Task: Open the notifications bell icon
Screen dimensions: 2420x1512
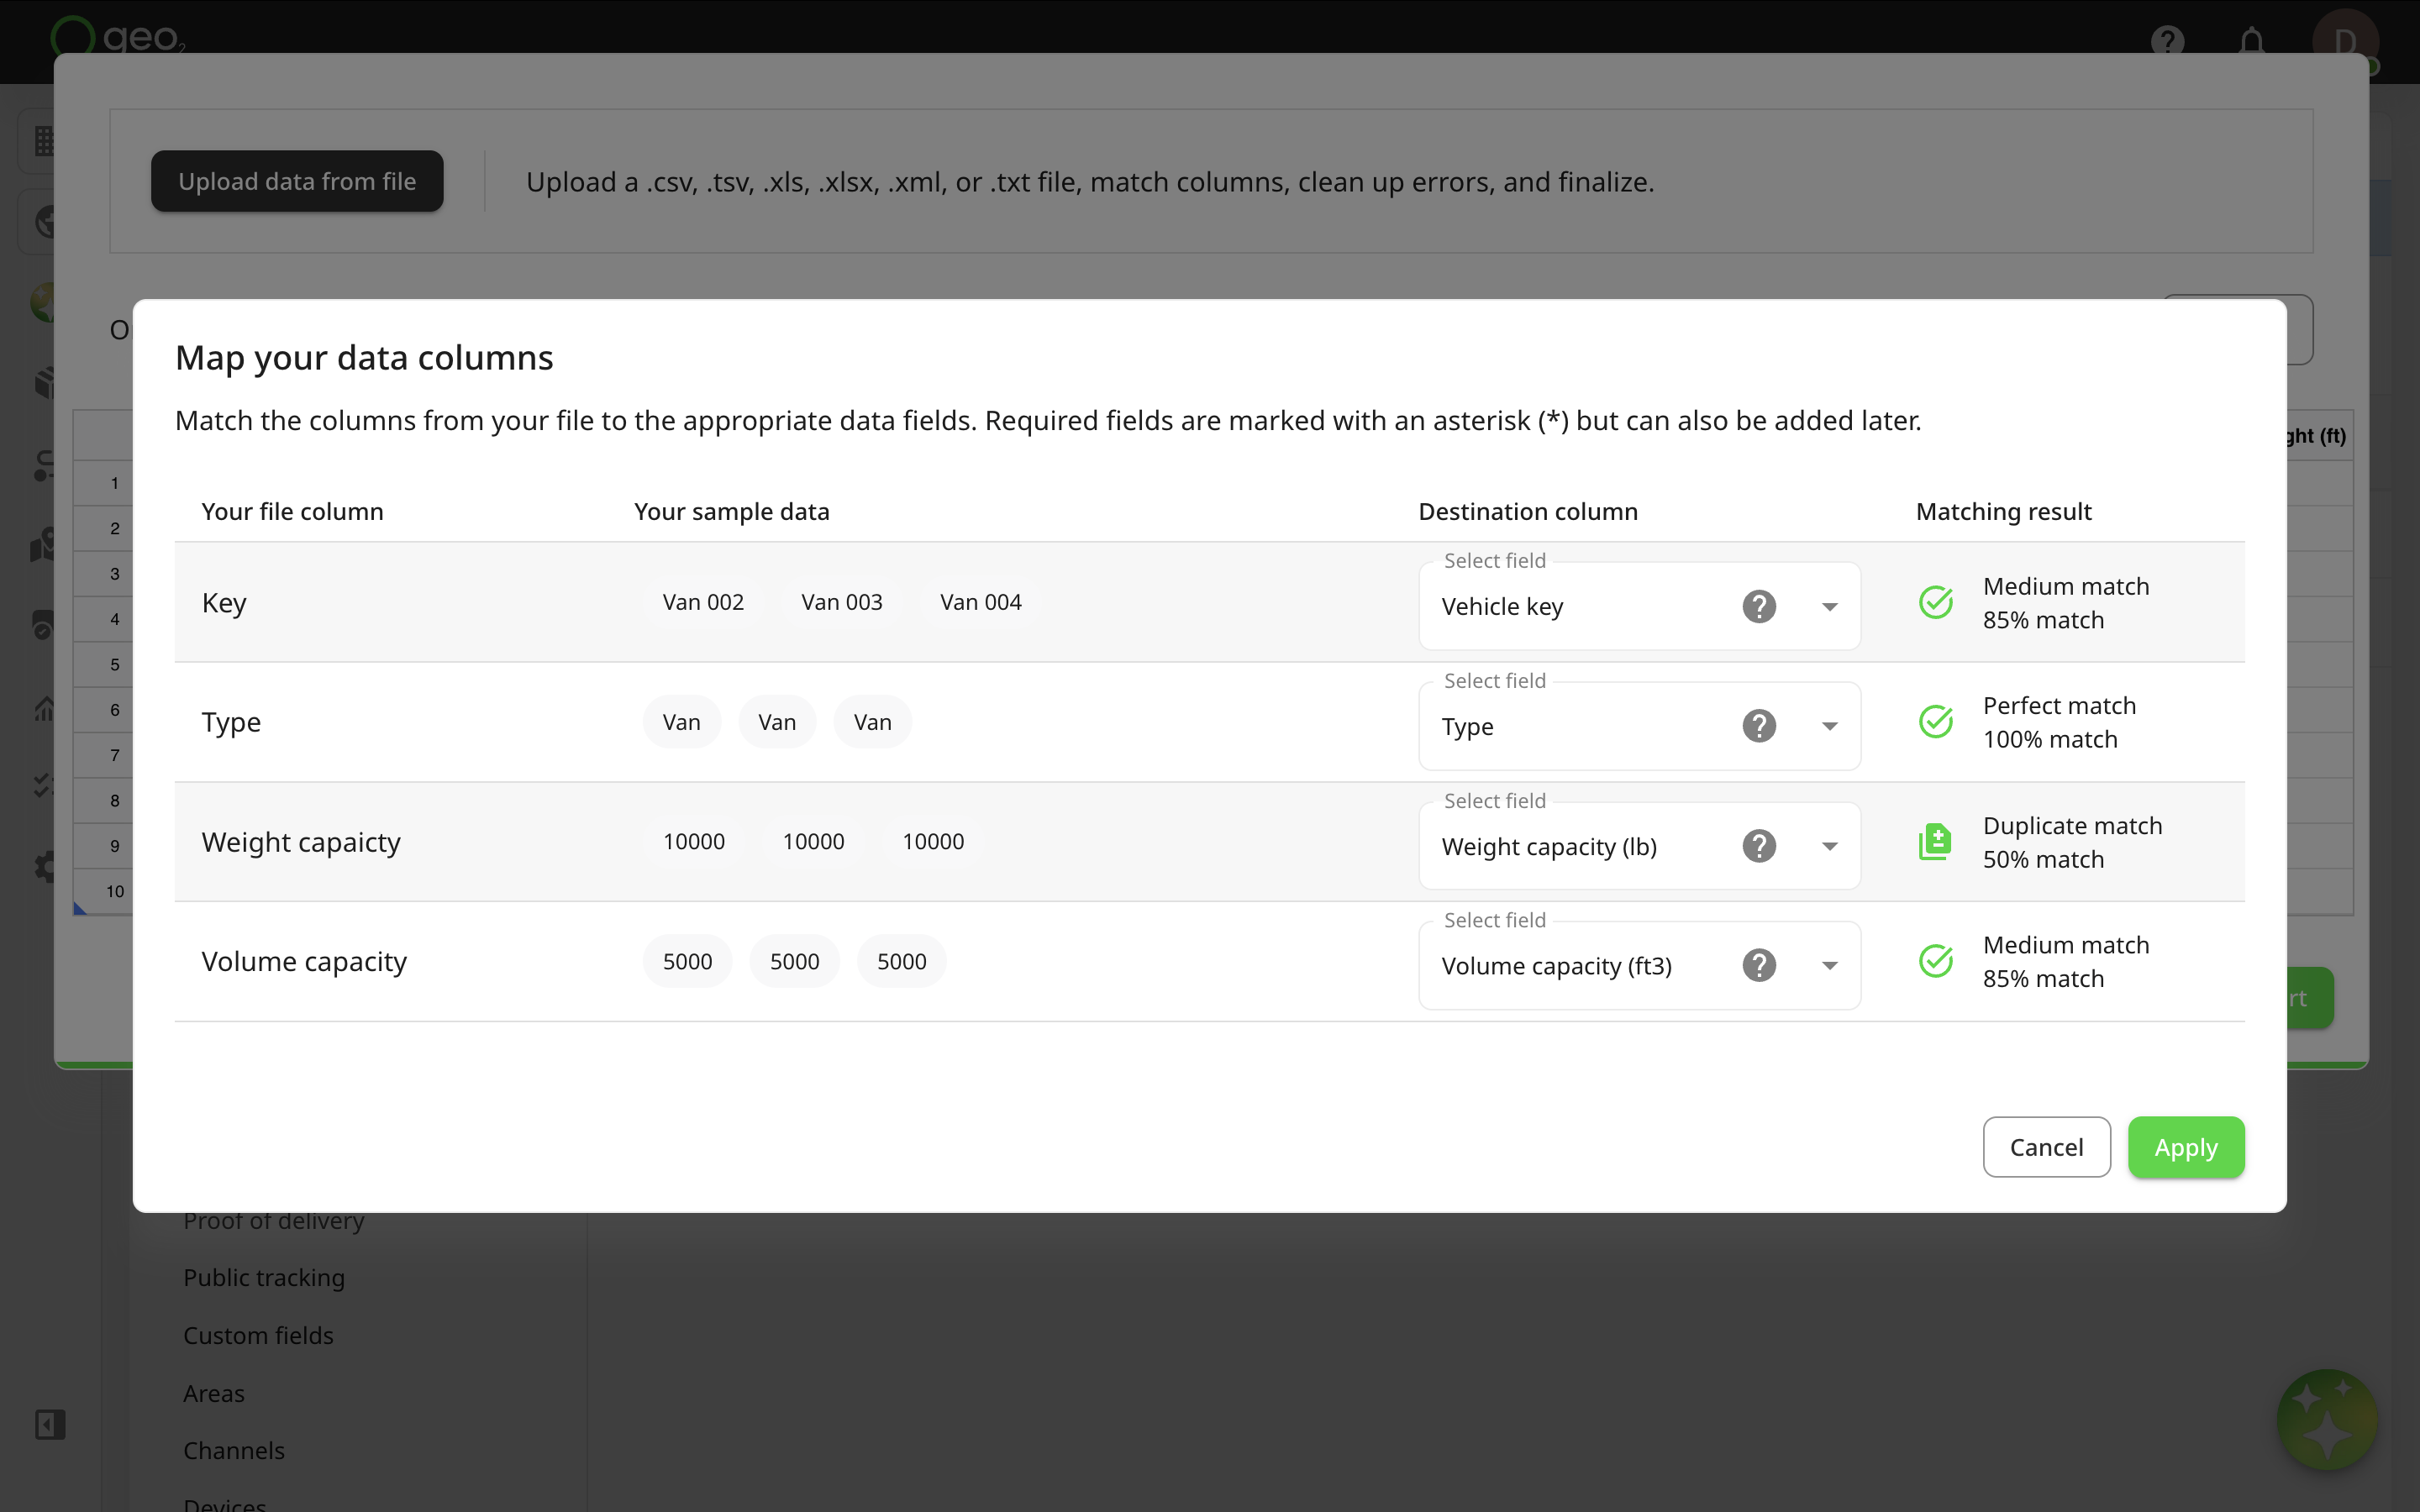Action: (x=2252, y=42)
